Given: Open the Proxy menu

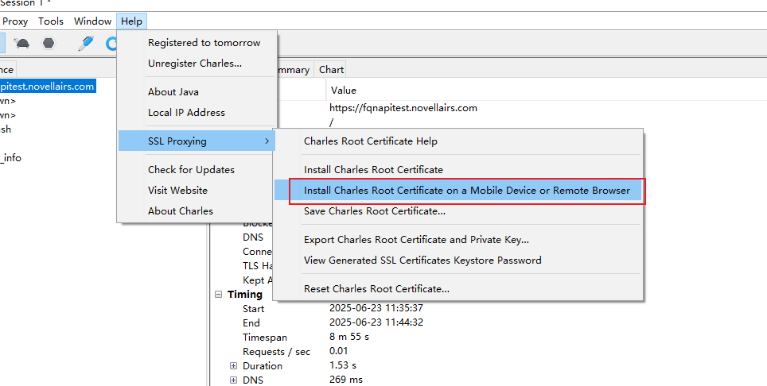Looking at the screenshot, I should pos(15,21).
